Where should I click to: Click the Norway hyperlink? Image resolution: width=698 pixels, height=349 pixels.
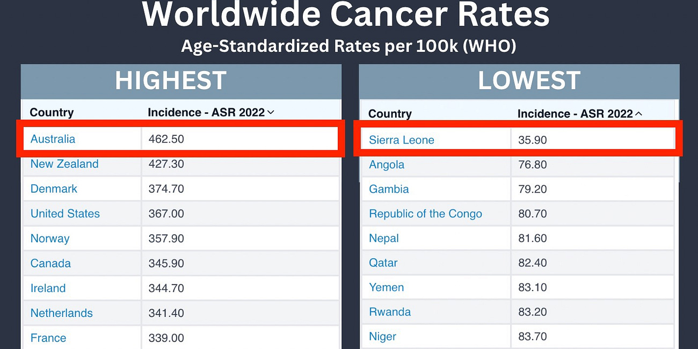tap(50, 238)
